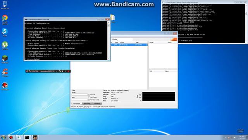Select the highlighted Alcatraz server row
This screenshot has height=140, width=248.
point(129,45)
